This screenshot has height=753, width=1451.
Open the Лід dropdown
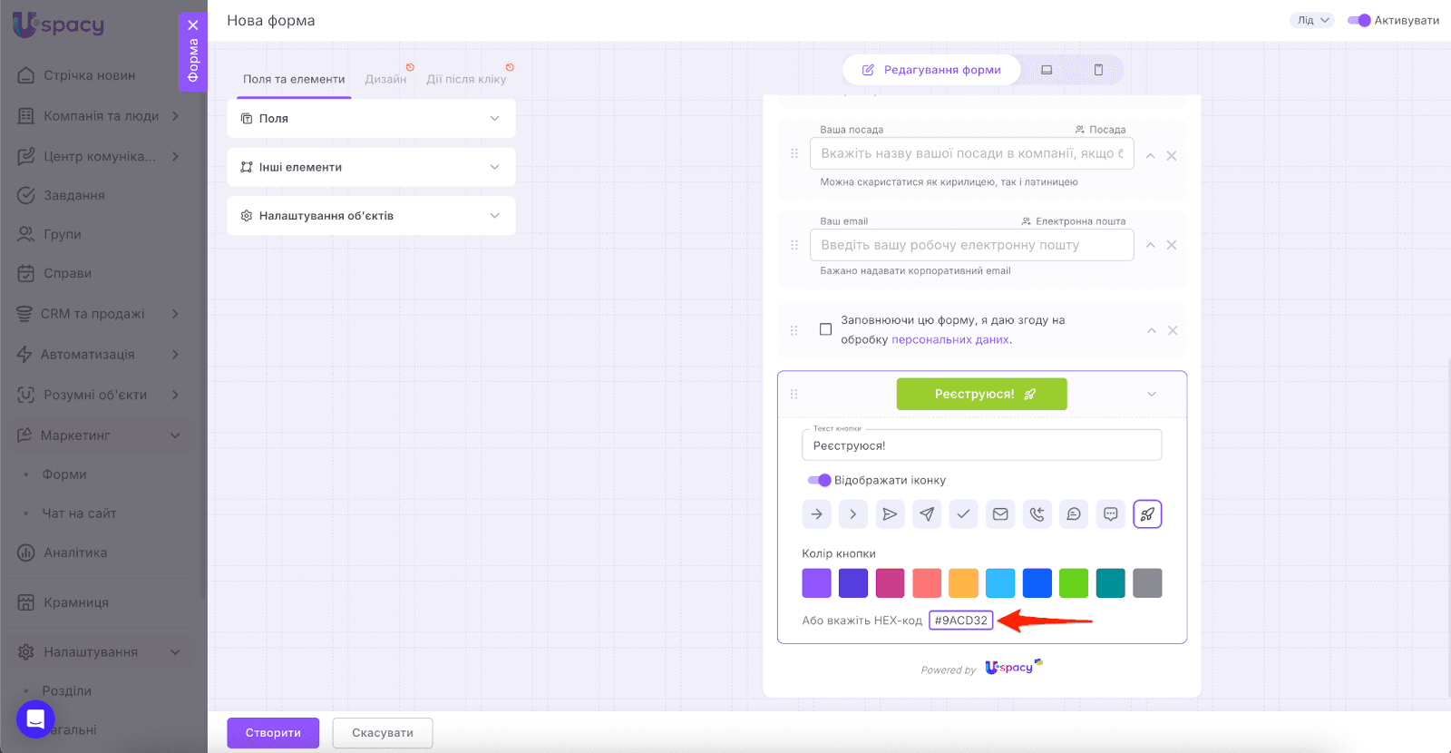1311,20
